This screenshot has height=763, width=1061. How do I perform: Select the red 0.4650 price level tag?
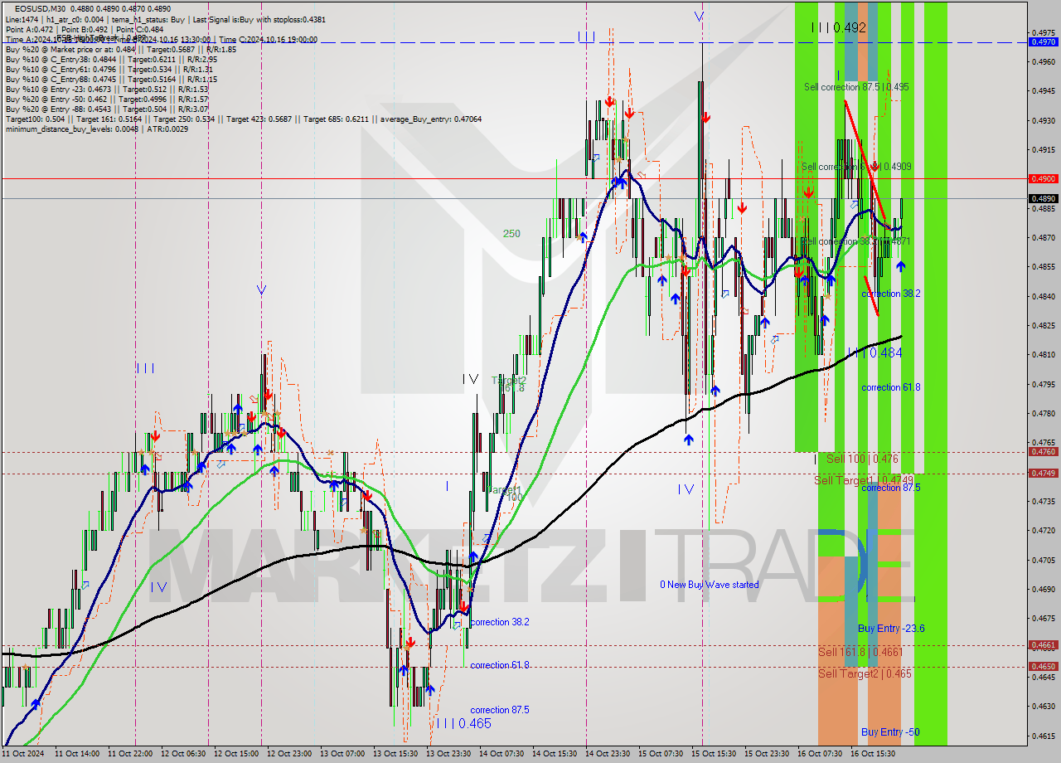tap(1042, 666)
